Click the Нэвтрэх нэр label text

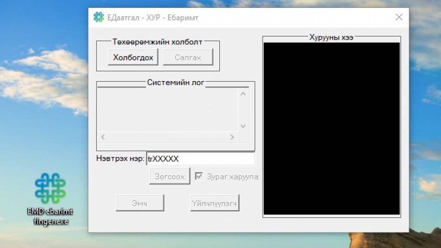pos(120,158)
